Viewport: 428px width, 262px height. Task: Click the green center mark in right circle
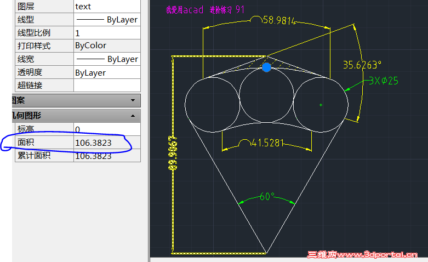321,105
